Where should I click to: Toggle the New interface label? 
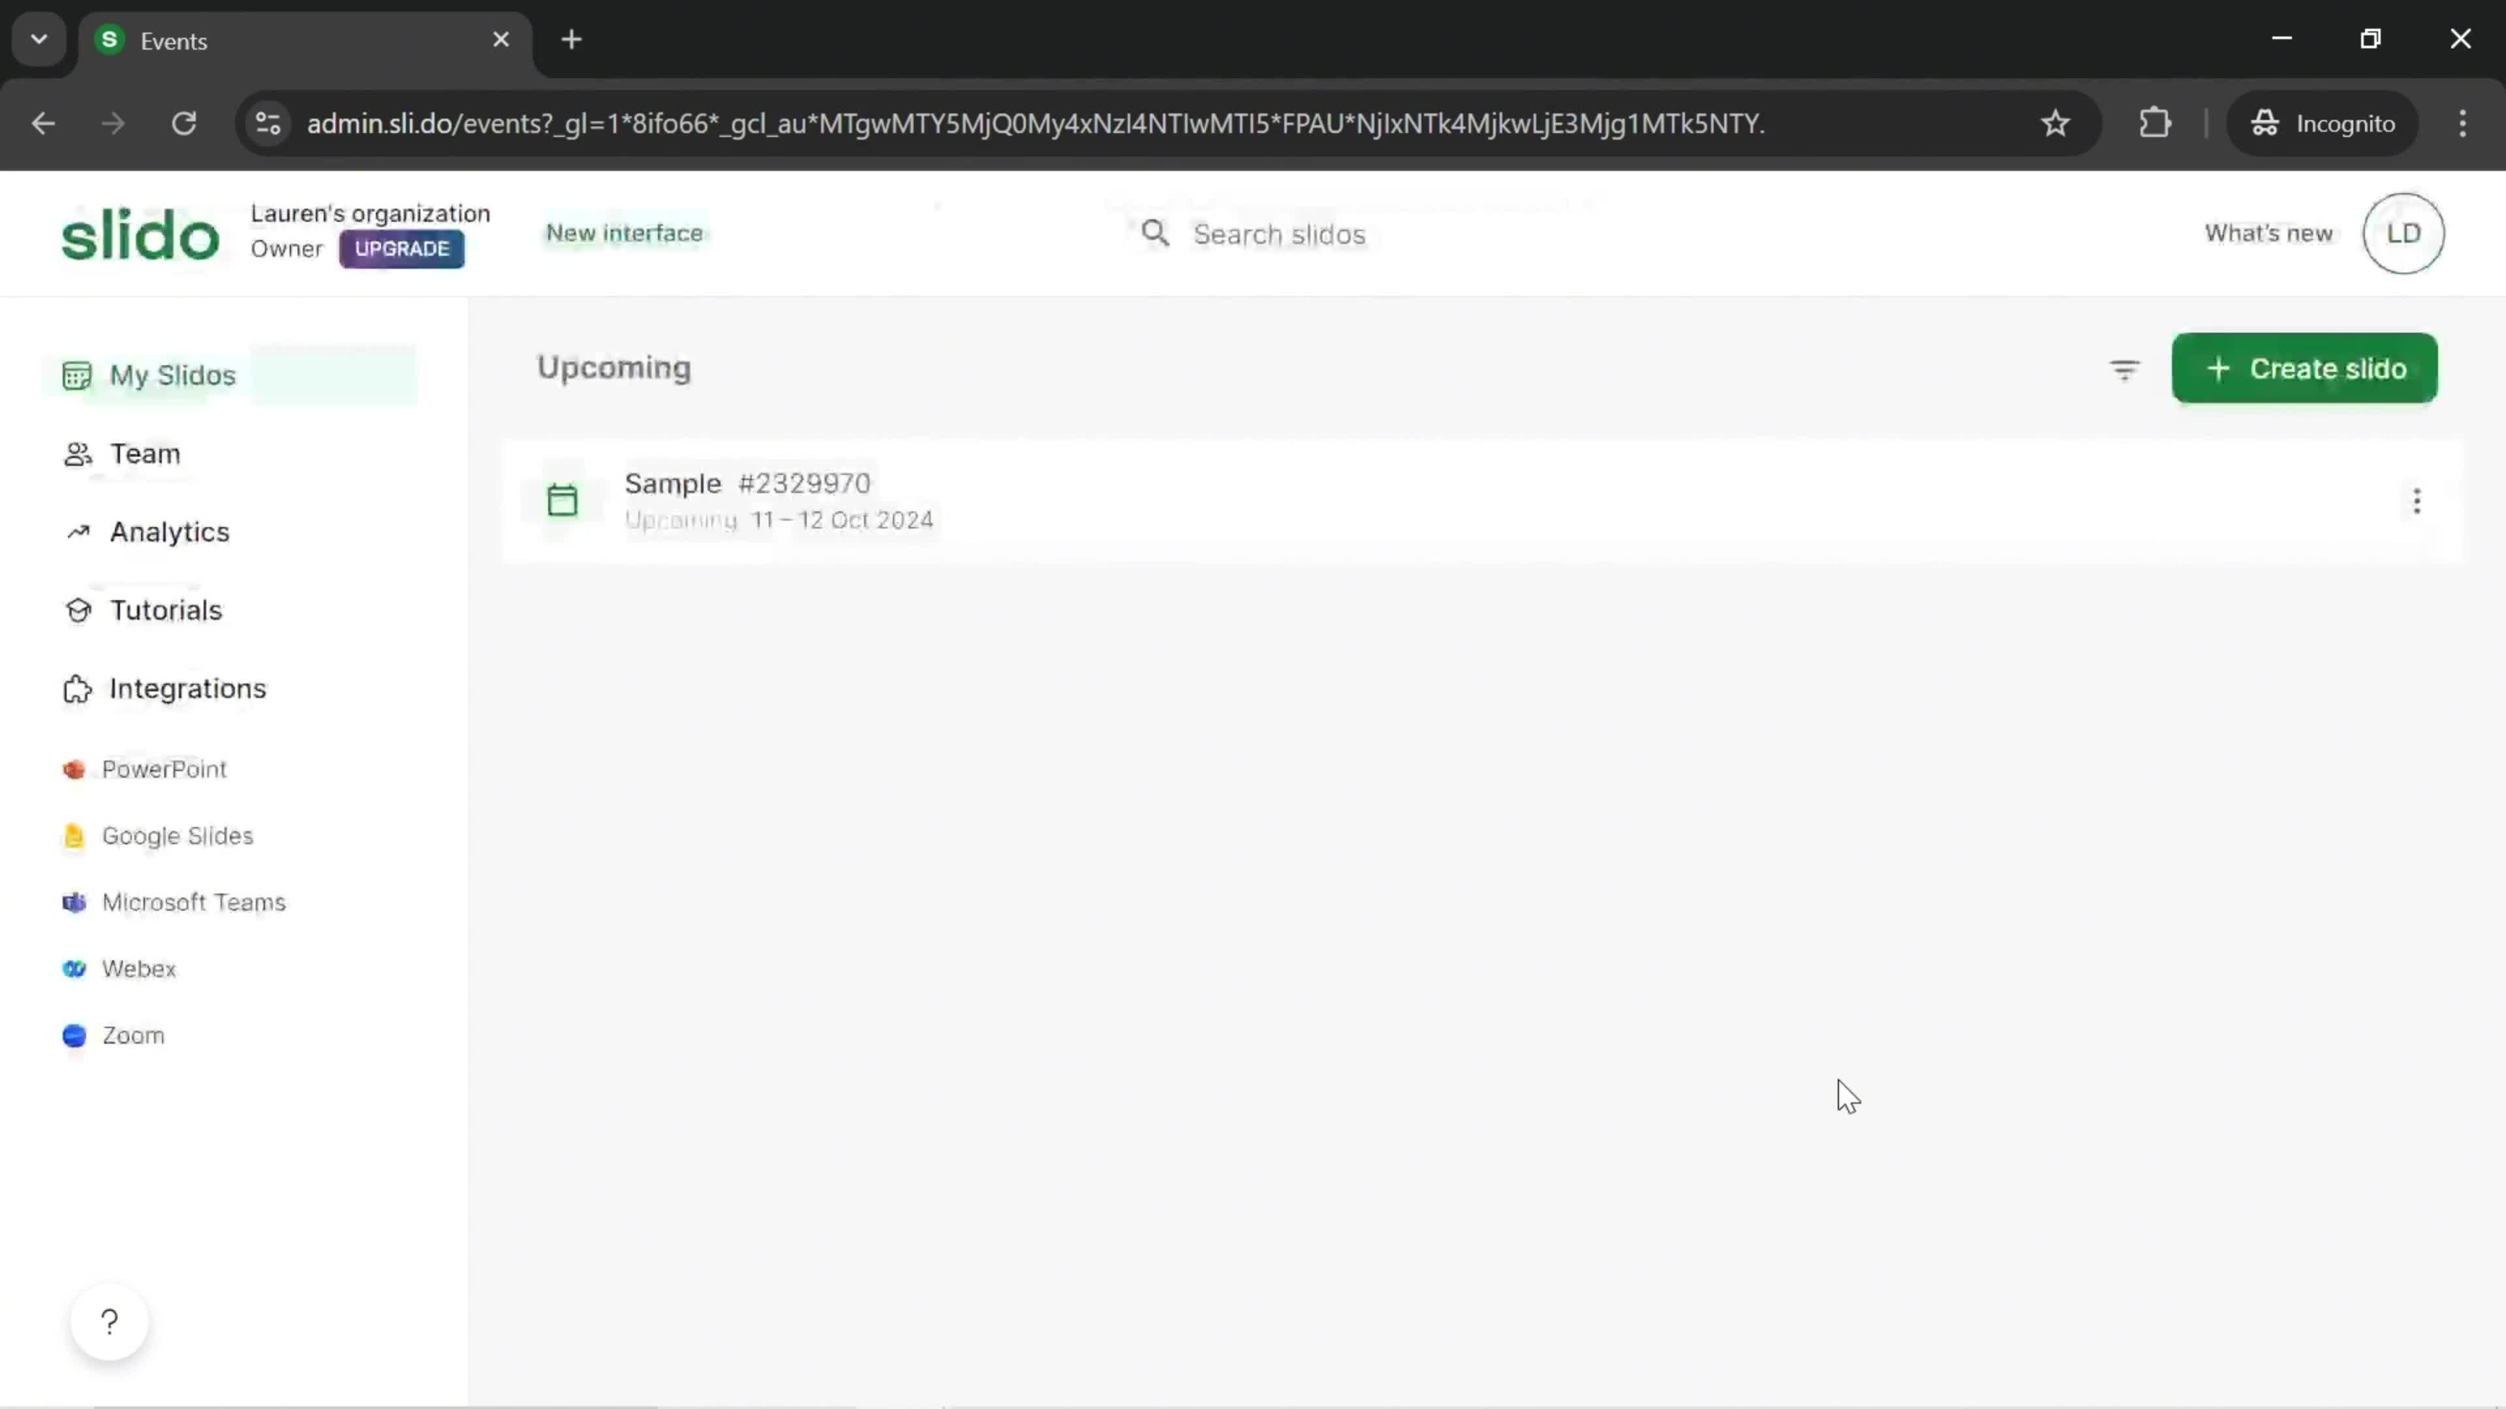(625, 232)
